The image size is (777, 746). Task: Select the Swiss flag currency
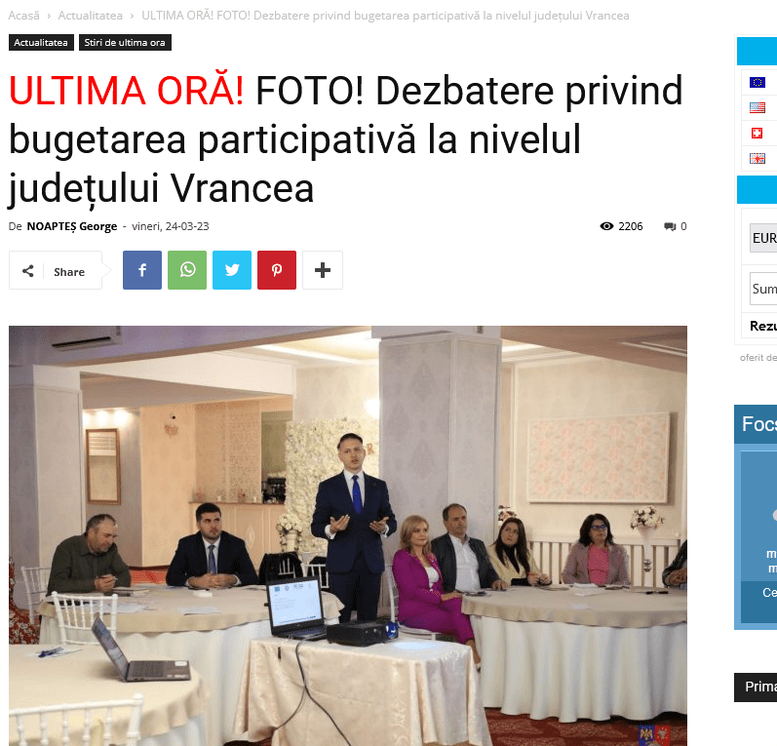pyautogui.click(x=757, y=133)
